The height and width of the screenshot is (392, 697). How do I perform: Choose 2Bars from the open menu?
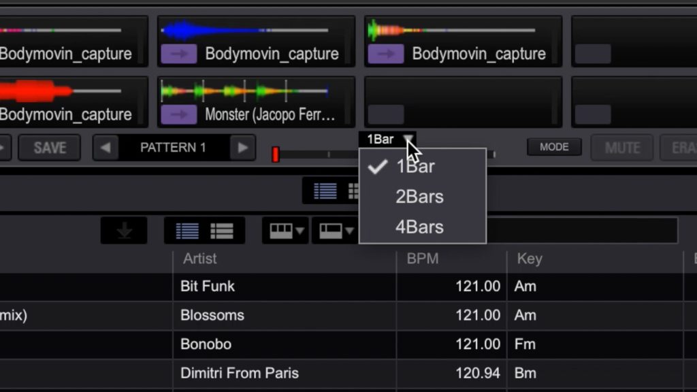[x=419, y=196]
